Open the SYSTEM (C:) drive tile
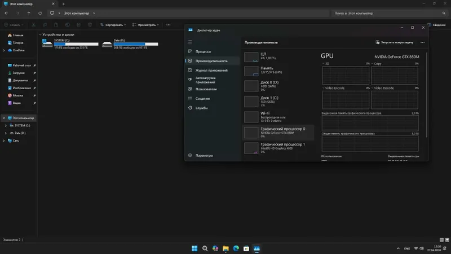Image resolution: width=451 pixels, height=254 pixels. 70,44
